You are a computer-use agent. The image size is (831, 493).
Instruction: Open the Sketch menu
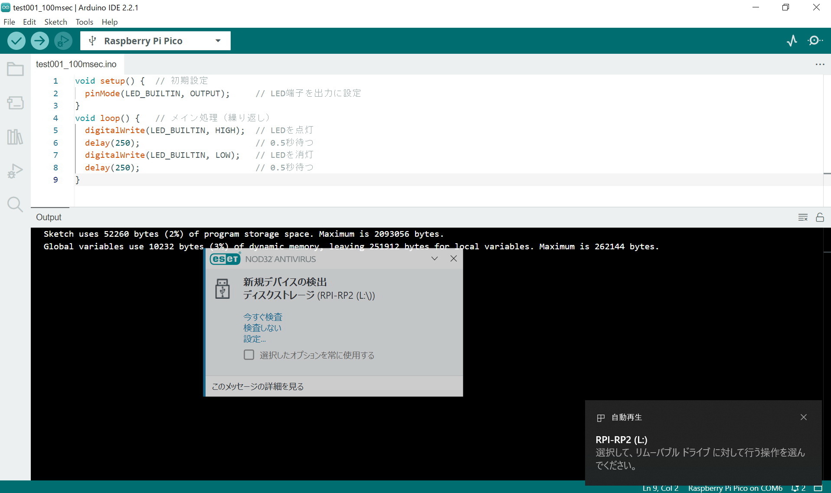coord(56,22)
